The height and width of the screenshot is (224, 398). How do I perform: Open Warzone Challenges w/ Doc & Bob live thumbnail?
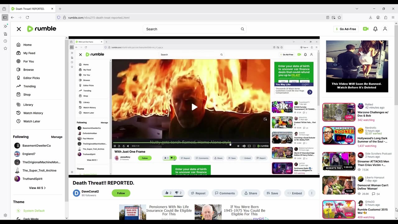tap(339, 112)
